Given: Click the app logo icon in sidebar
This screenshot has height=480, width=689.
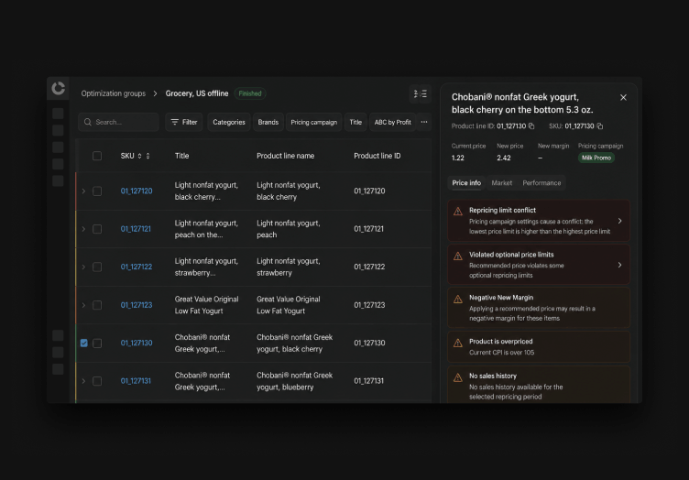Looking at the screenshot, I should coord(58,88).
